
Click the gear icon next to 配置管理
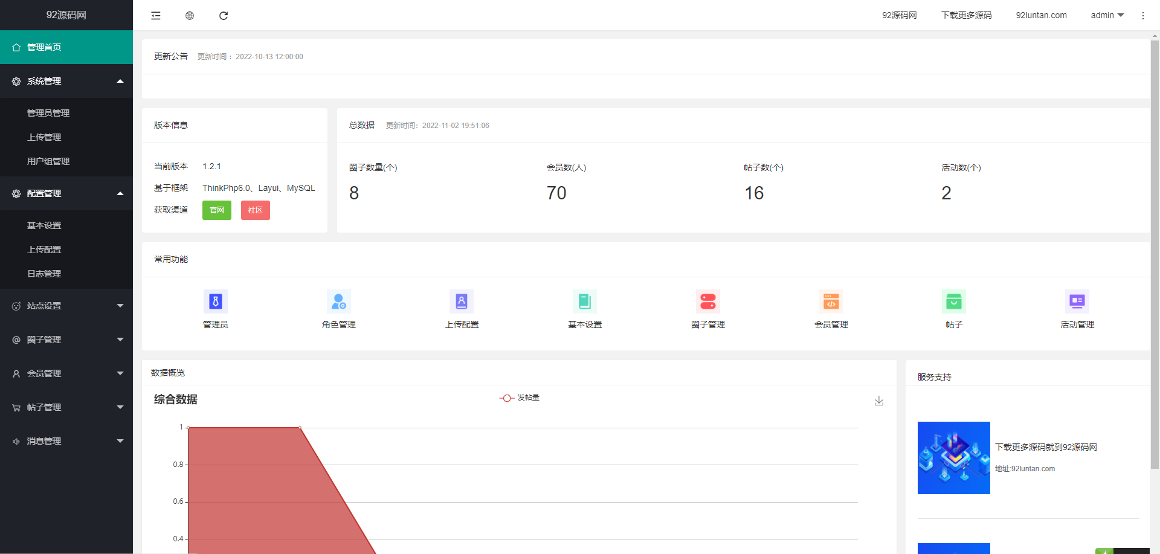pyautogui.click(x=16, y=193)
